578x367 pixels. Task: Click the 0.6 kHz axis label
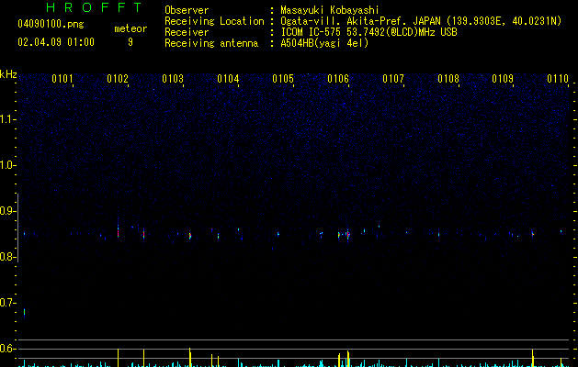tap(7, 349)
